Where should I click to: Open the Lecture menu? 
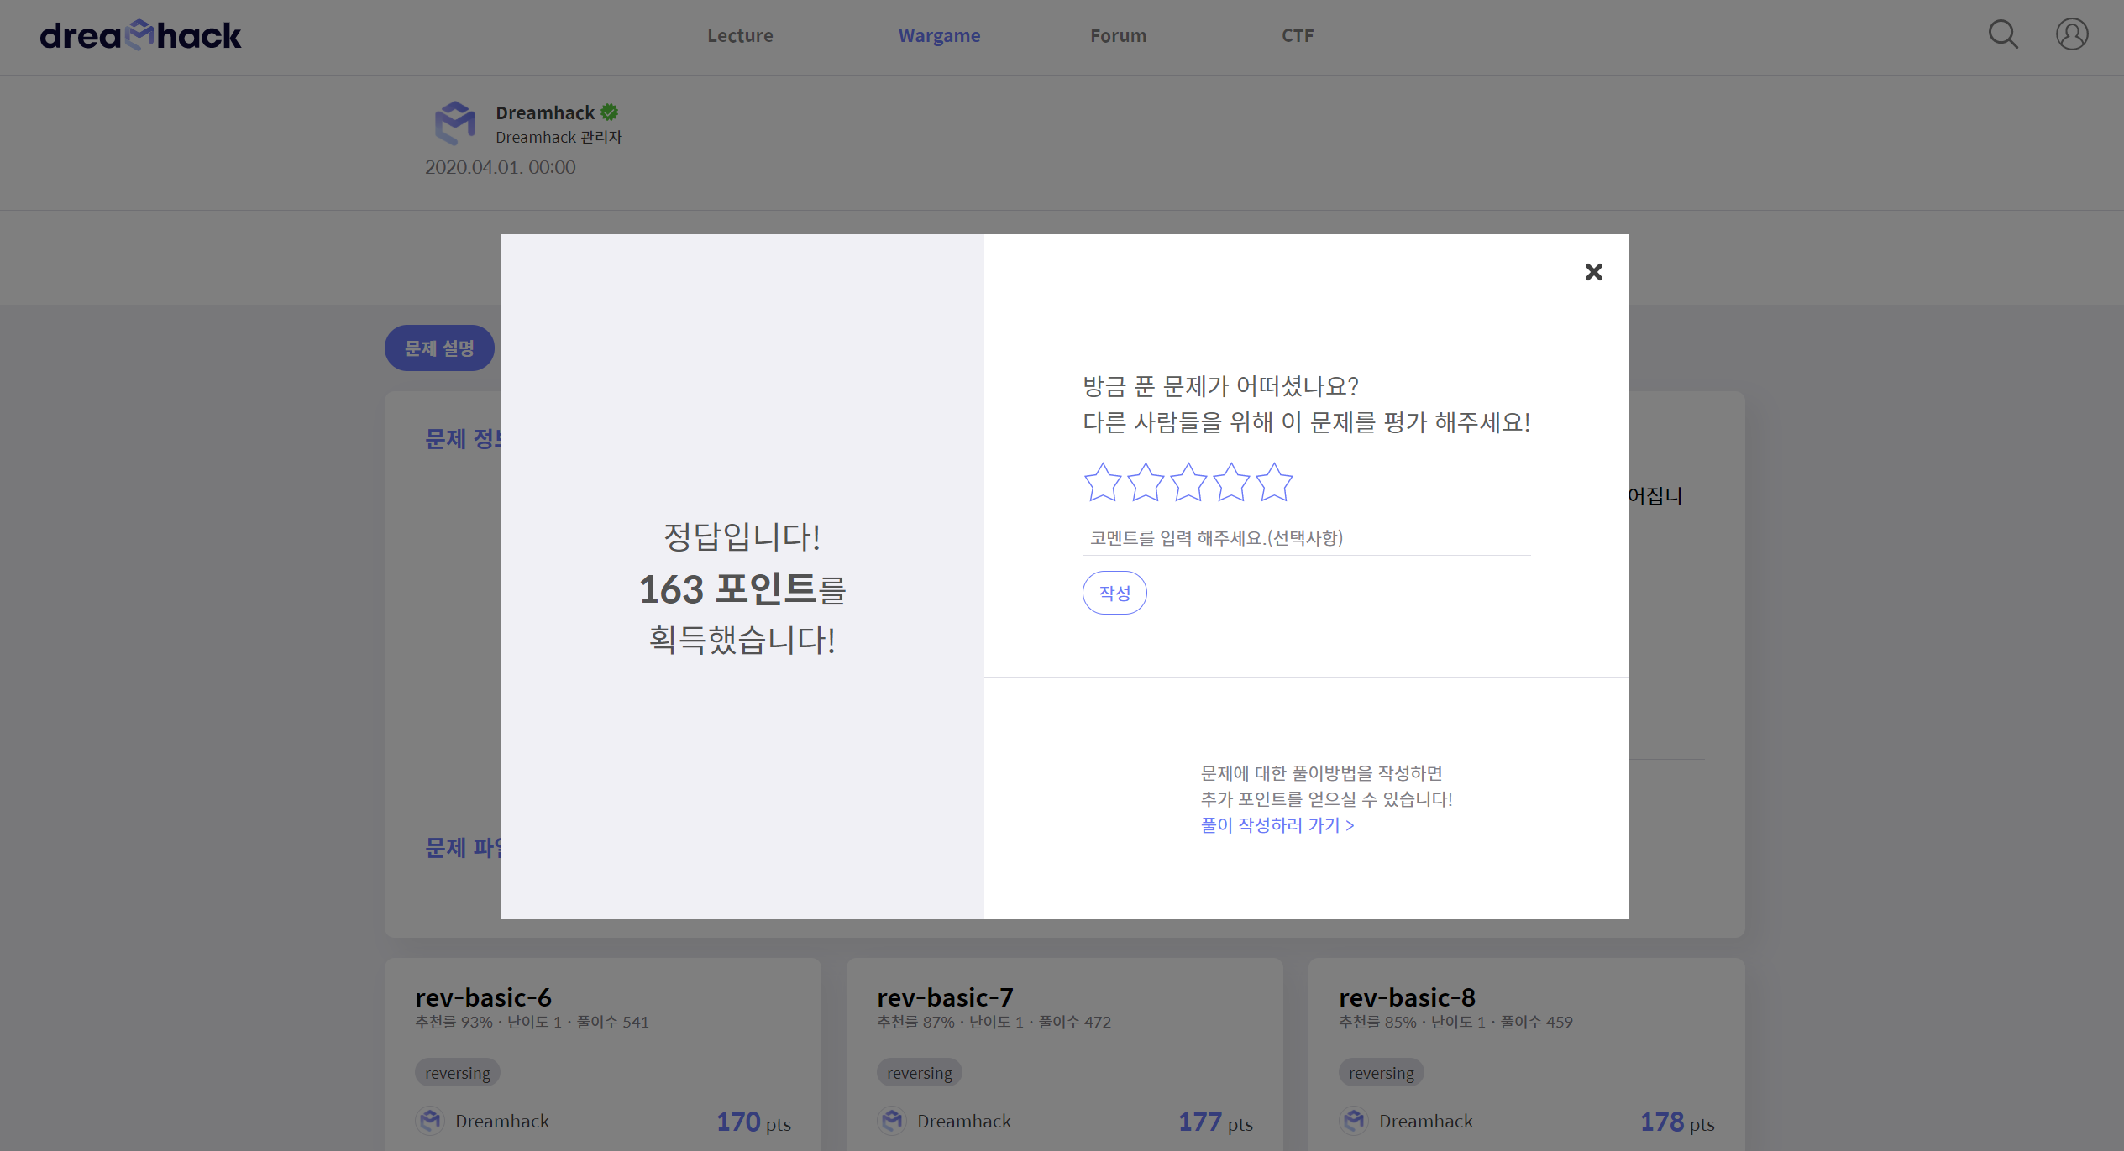(739, 36)
